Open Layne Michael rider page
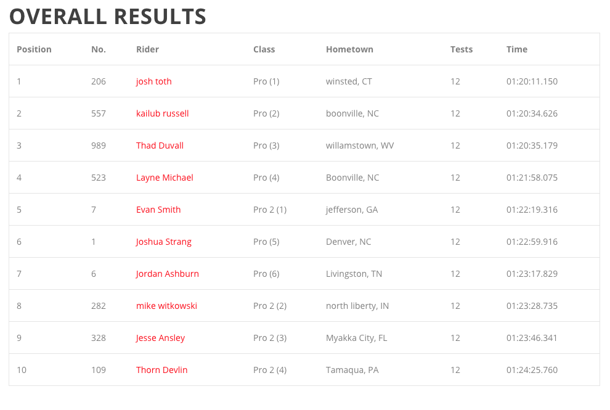This screenshot has height=410, width=610. pyautogui.click(x=165, y=178)
